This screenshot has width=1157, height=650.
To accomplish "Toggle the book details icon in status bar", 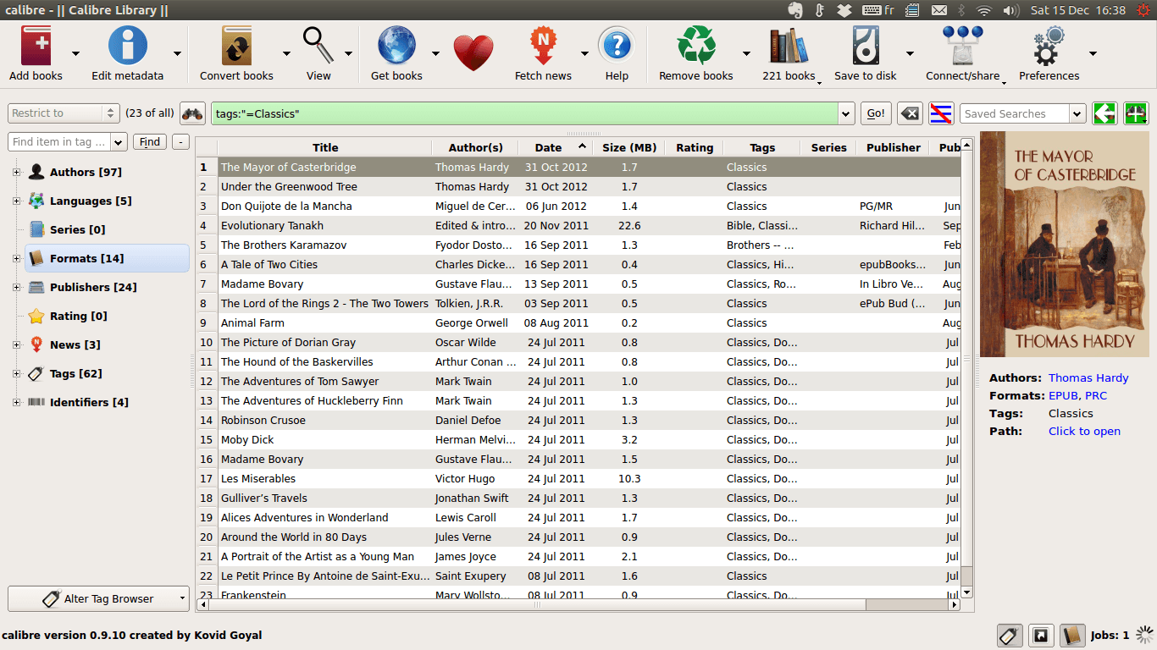I will click(x=1072, y=636).
